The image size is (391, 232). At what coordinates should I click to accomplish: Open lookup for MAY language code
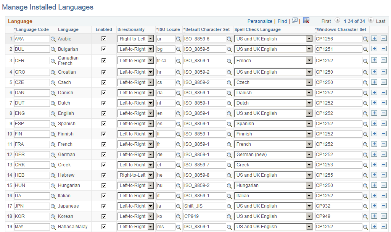click(53, 227)
